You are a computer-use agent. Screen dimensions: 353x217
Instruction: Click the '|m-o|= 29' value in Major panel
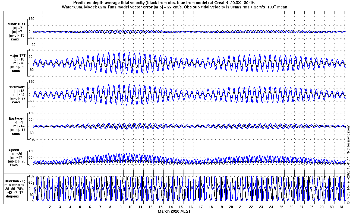click(x=17, y=67)
